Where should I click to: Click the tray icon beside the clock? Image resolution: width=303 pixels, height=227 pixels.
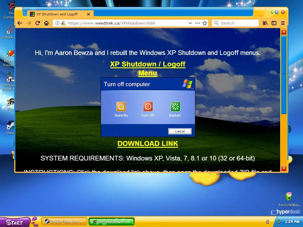coord(279,221)
